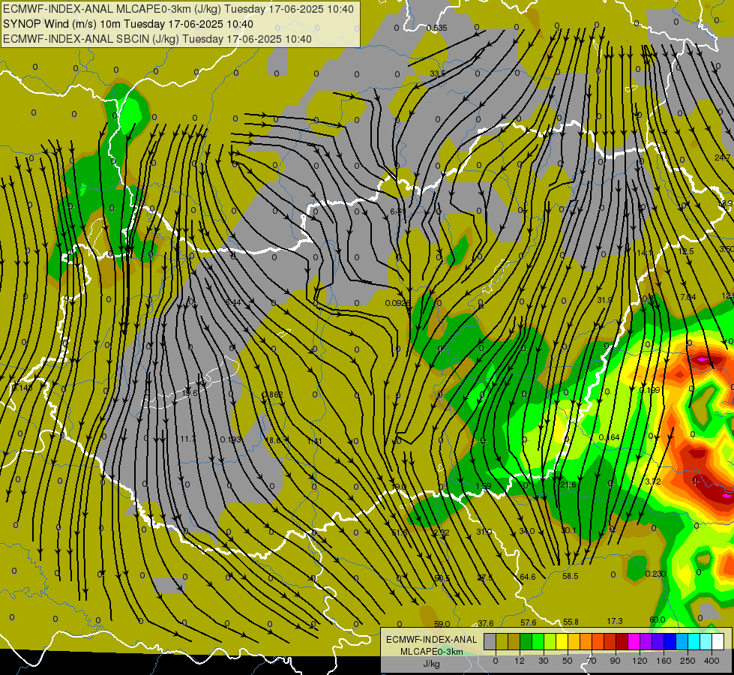The height and width of the screenshot is (675, 734).
Task: Click the 37.6 value on the map
Action: pos(485,623)
